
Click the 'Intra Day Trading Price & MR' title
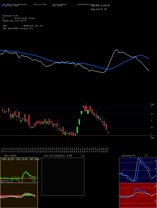click(58, 156)
